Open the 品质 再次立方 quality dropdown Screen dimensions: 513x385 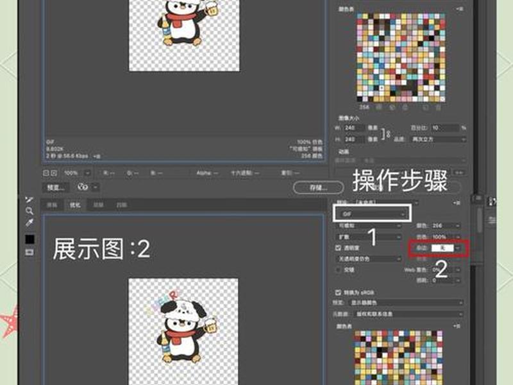point(438,139)
